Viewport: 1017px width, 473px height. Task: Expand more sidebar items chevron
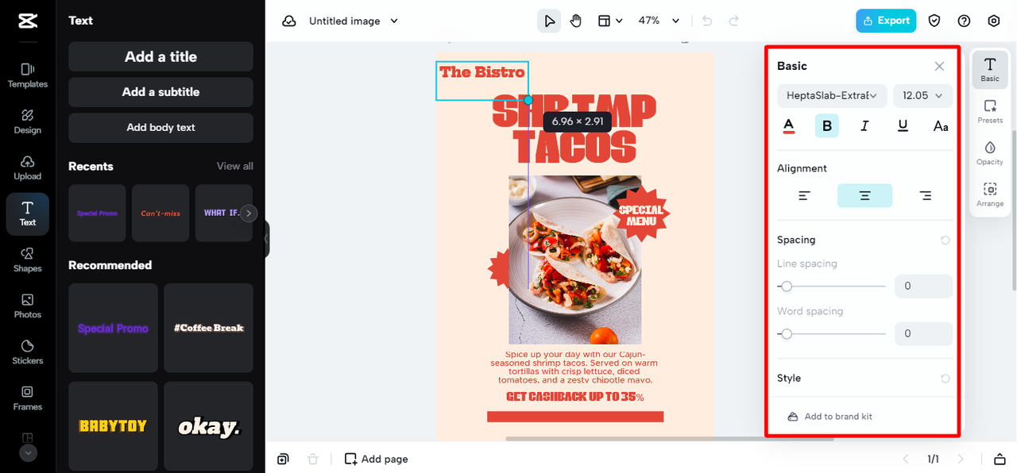[x=28, y=453]
